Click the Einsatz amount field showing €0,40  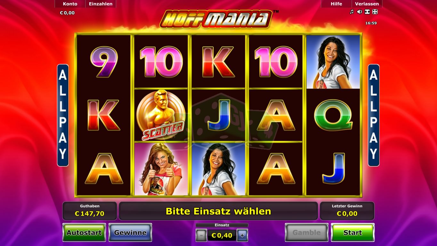pos(222,235)
